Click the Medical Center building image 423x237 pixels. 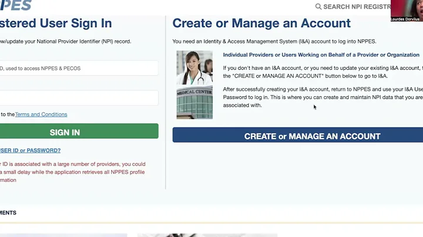(194, 102)
